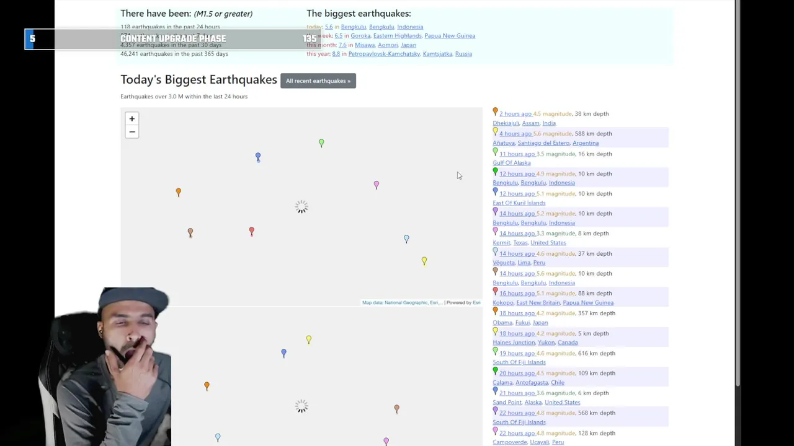Screen dimensions: 794x446
Task: Select the yellow marker on upper map
Action: click(x=424, y=261)
